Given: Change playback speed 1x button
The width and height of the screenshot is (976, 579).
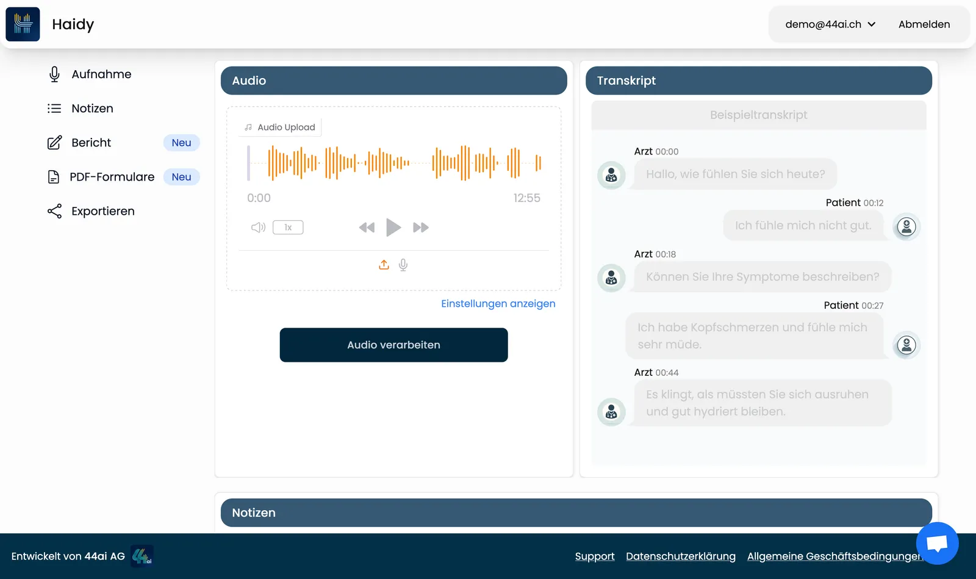Looking at the screenshot, I should pos(288,227).
